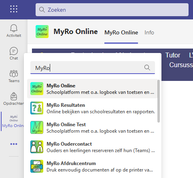This screenshot has width=193, height=178.
Task: Switch to the MyRo Online tab
Action: pyautogui.click(x=121, y=32)
